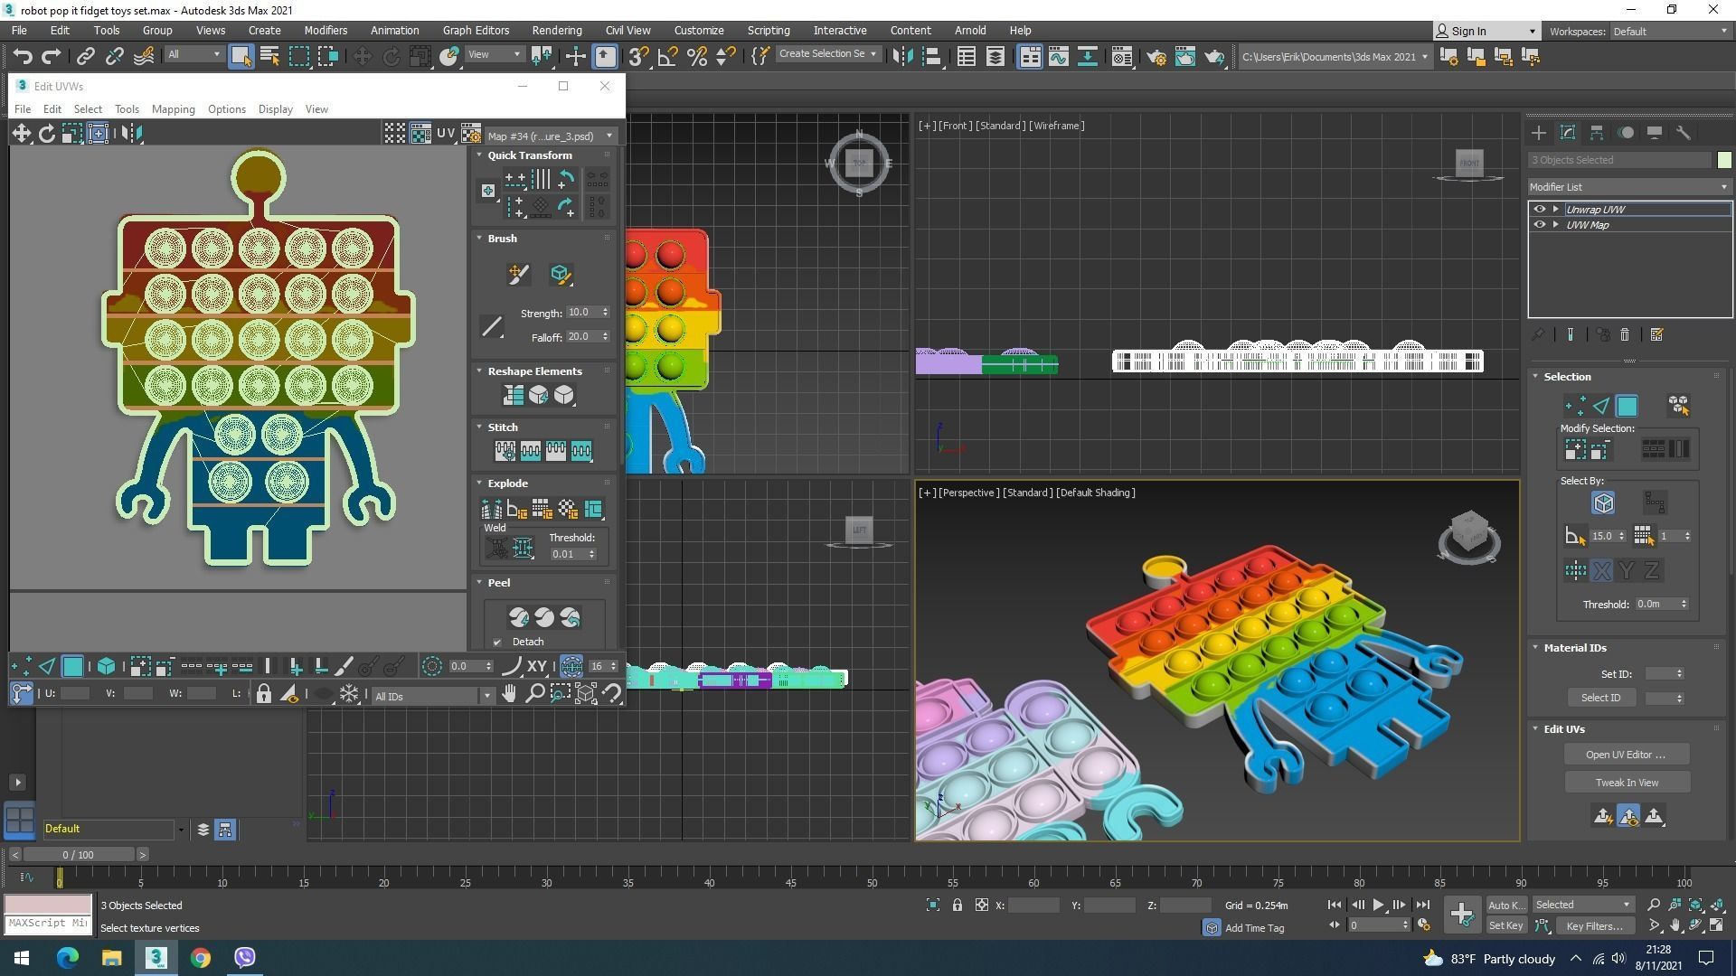Image resolution: width=1736 pixels, height=976 pixels.
Task: Select the Move tool in Edit UVWs
Action: pyautogui.click(x=21, y=134)
